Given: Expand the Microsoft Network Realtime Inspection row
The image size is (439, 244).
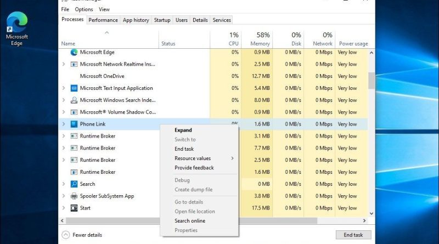Looking at the screenshot, I should (x=64, y=64).
